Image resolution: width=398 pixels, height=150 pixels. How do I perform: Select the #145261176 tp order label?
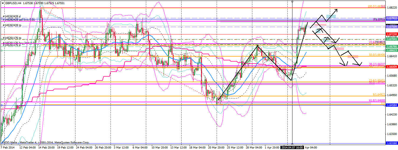tap(12, 38)
